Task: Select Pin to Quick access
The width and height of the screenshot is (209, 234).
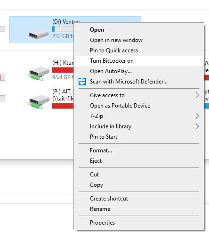Action: pos(139,50)
